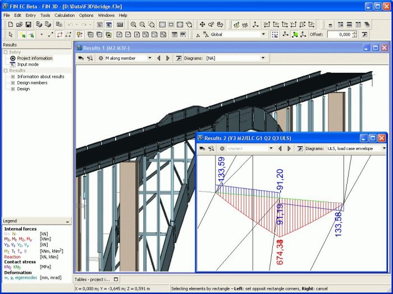Viewport: 393px width, 294px height.
Task: Click the Zoom in magnifier icon
Action: click(x=134, y=25)
